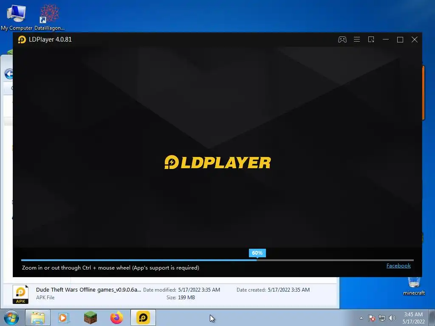The height and width of the screenshot is (326, 435).
Task: Maximize the LDPlayer window
Action: tap(400, 39)
